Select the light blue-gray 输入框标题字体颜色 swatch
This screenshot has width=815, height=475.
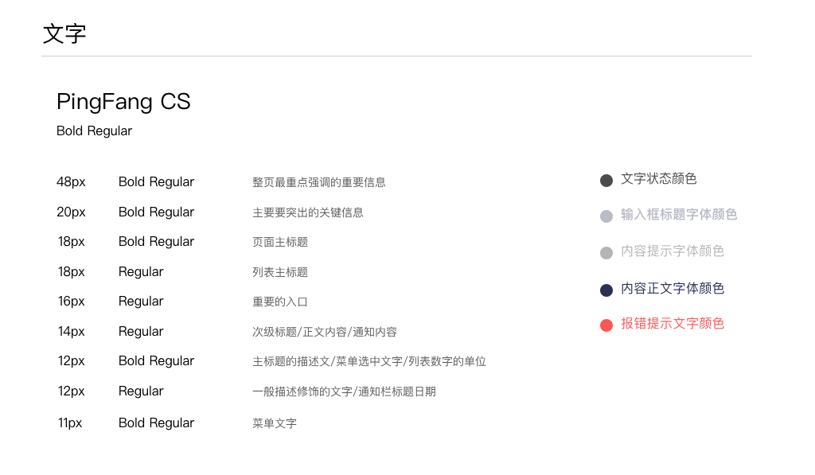tap(606, 216)
